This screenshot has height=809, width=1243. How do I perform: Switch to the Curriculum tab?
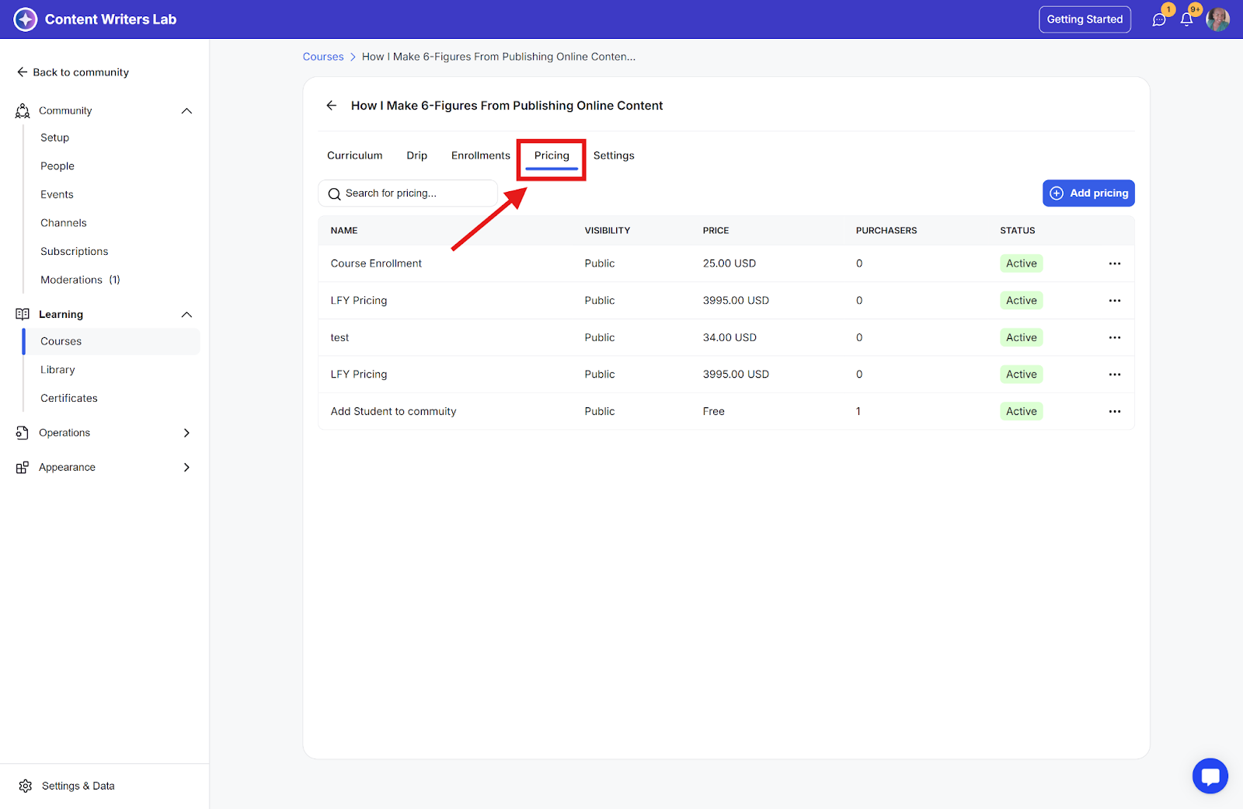[354, 155]
